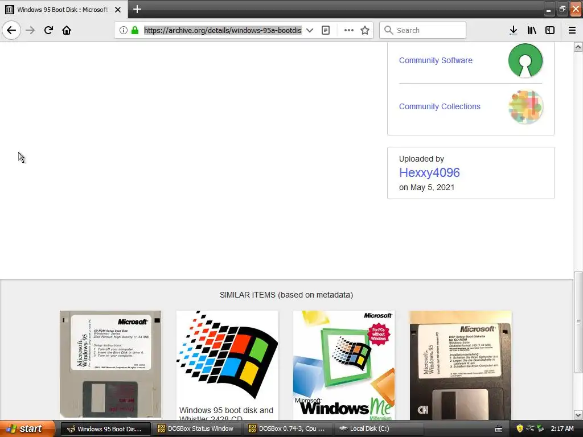Reload the current page
Screen dimensions: 583x437
coord(48,30)
